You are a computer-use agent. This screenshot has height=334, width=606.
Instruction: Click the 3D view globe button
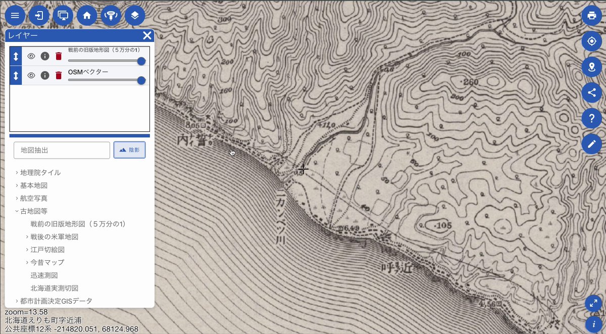point(111,15)
